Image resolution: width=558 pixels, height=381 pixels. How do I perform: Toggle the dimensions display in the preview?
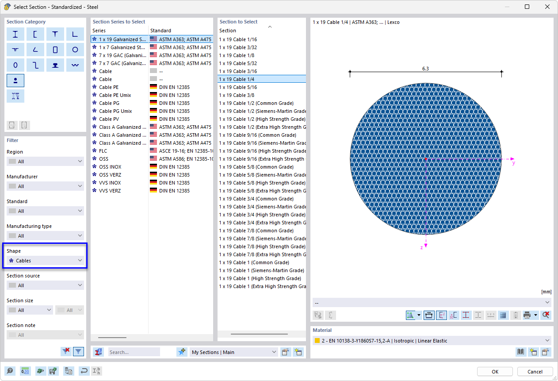429,315
